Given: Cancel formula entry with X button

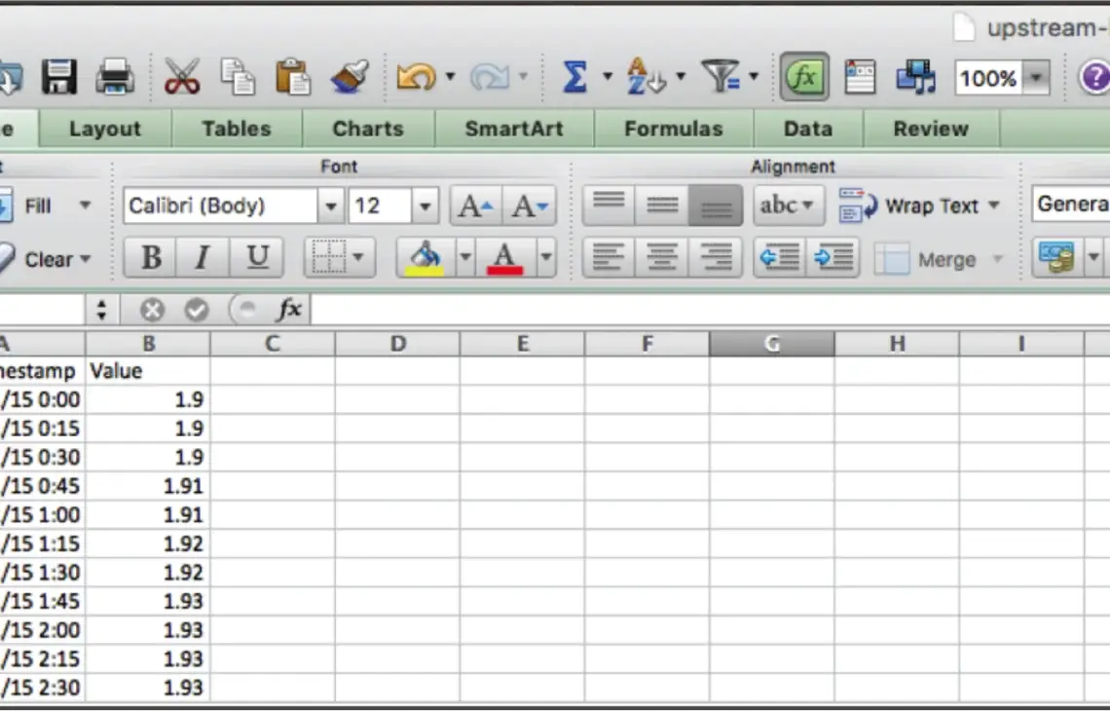Looking at the screenshot, I should pyautogui.click(x=152, y=310).
